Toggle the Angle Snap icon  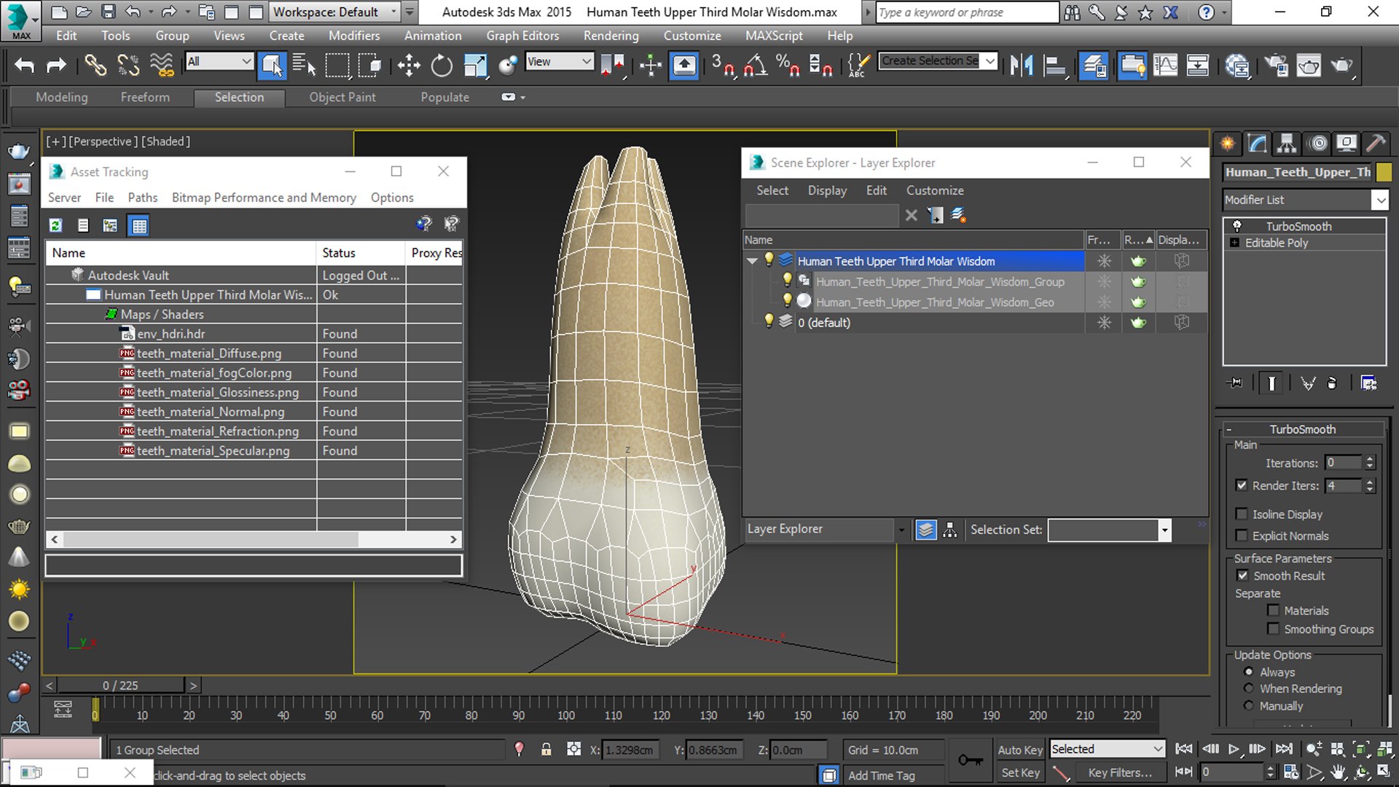click(756, 66)
